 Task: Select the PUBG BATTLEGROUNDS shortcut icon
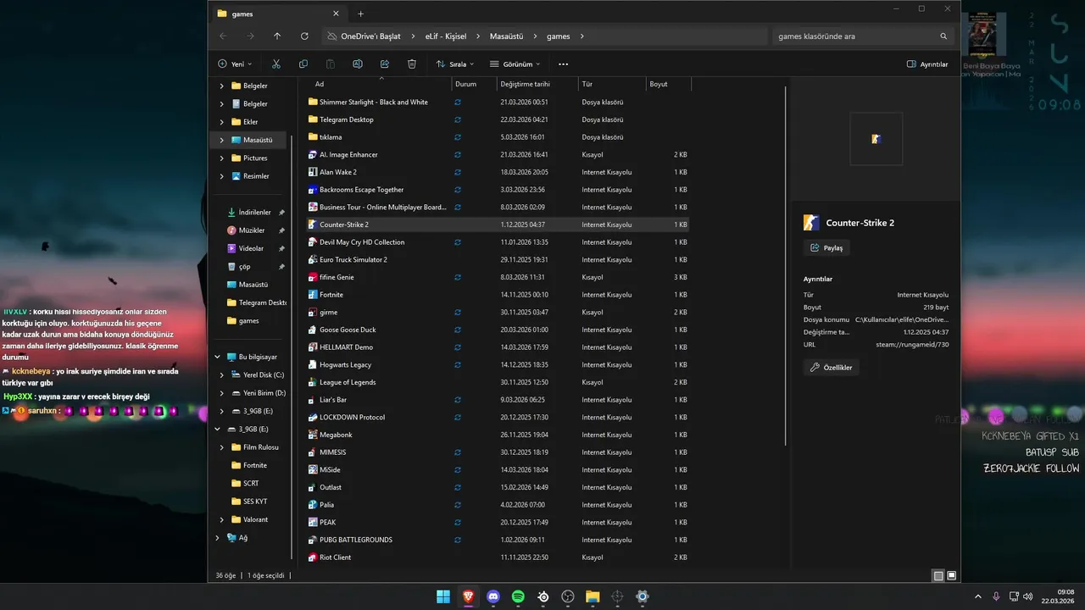313,540
